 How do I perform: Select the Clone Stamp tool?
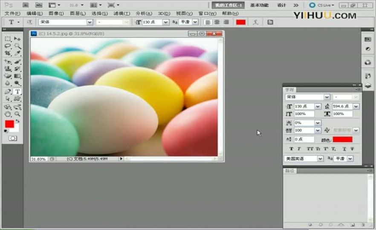[8, 69]
